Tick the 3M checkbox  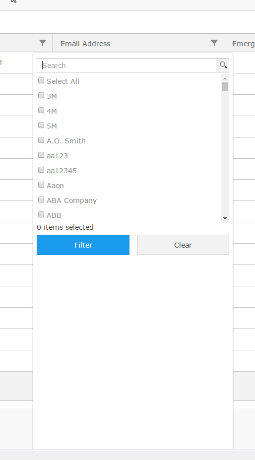click(x=41, y=95)
